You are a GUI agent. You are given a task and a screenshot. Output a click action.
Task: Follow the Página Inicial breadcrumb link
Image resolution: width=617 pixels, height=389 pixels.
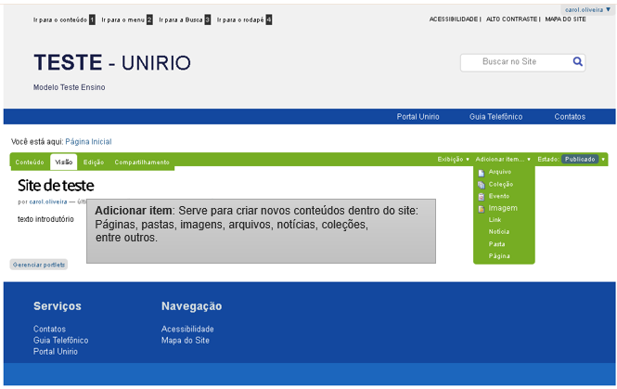tap(88, 141)
